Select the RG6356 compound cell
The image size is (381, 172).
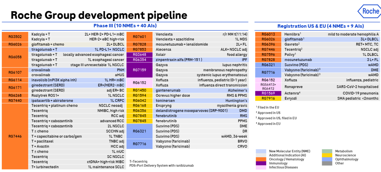click(x=139, y=111)
